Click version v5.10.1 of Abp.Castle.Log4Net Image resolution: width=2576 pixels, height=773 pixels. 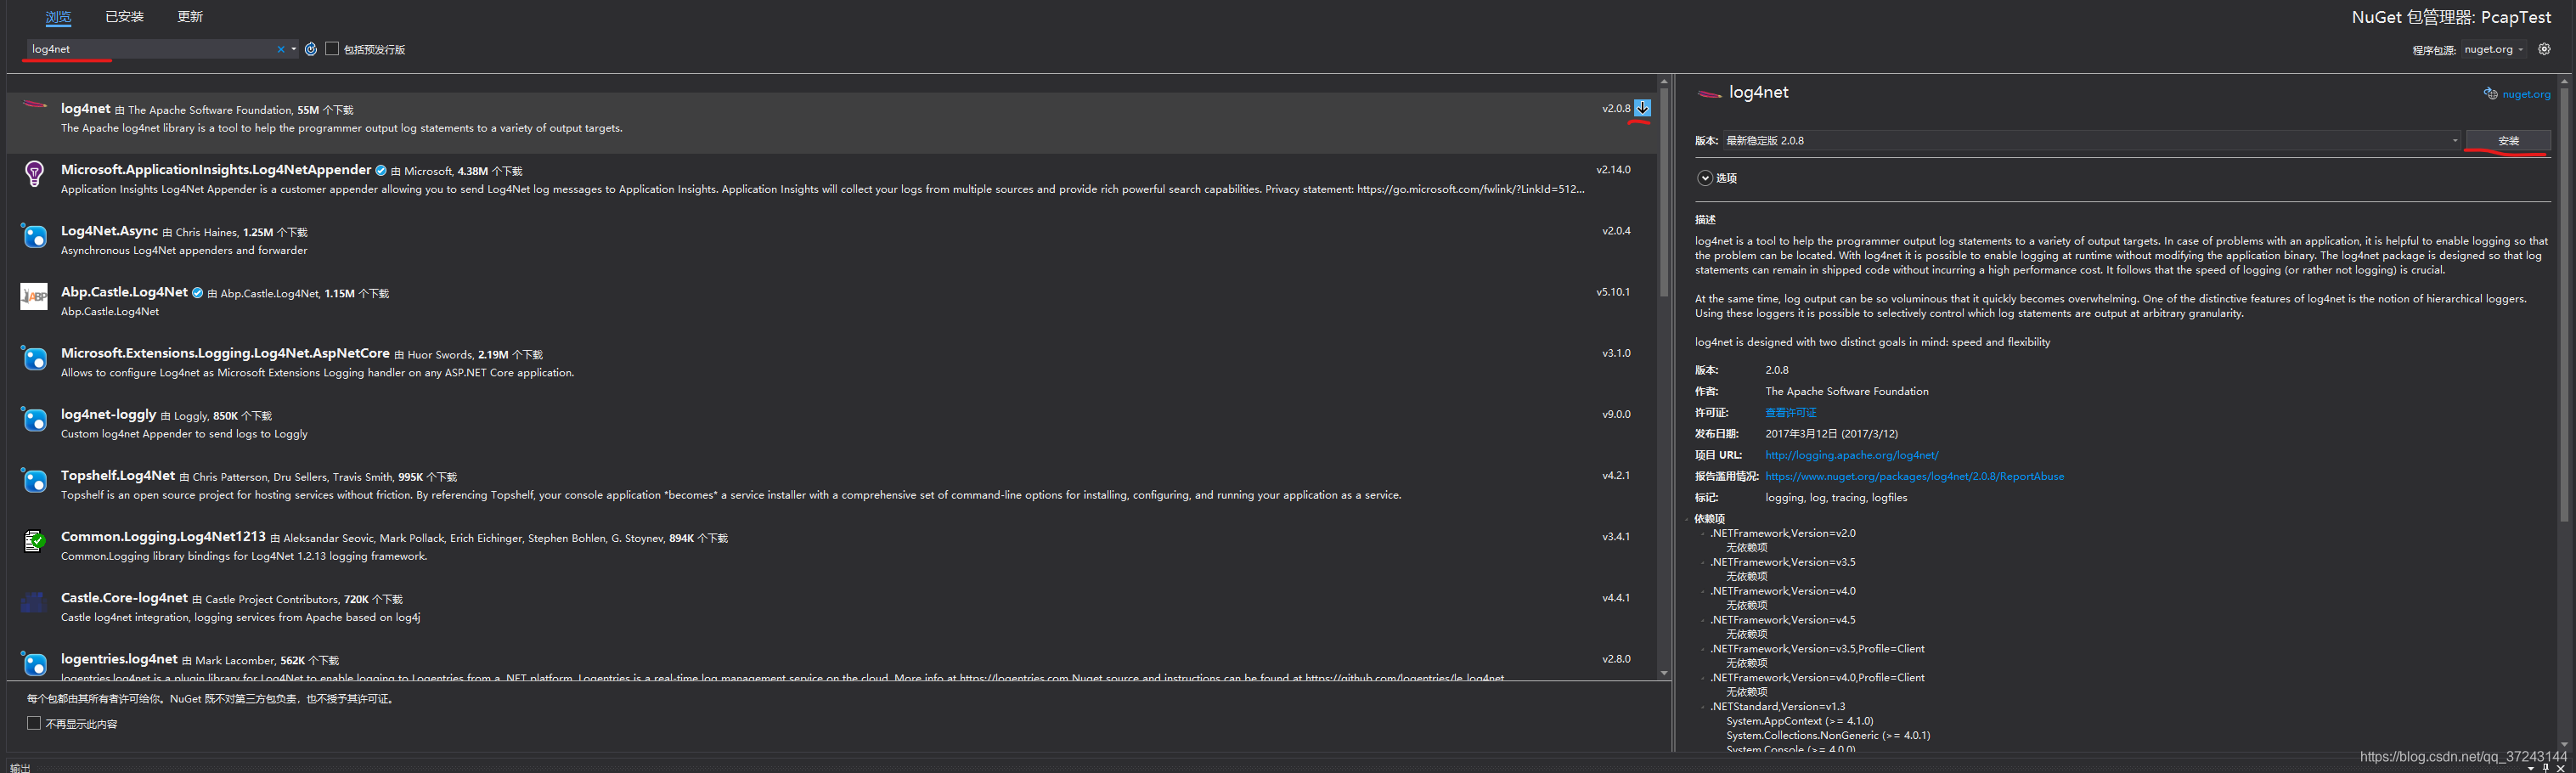click(1613, 292)
